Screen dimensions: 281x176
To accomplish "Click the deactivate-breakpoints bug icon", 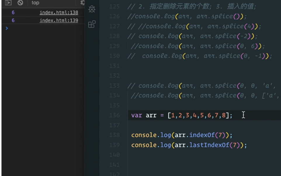I will click(x=92, y=9).
